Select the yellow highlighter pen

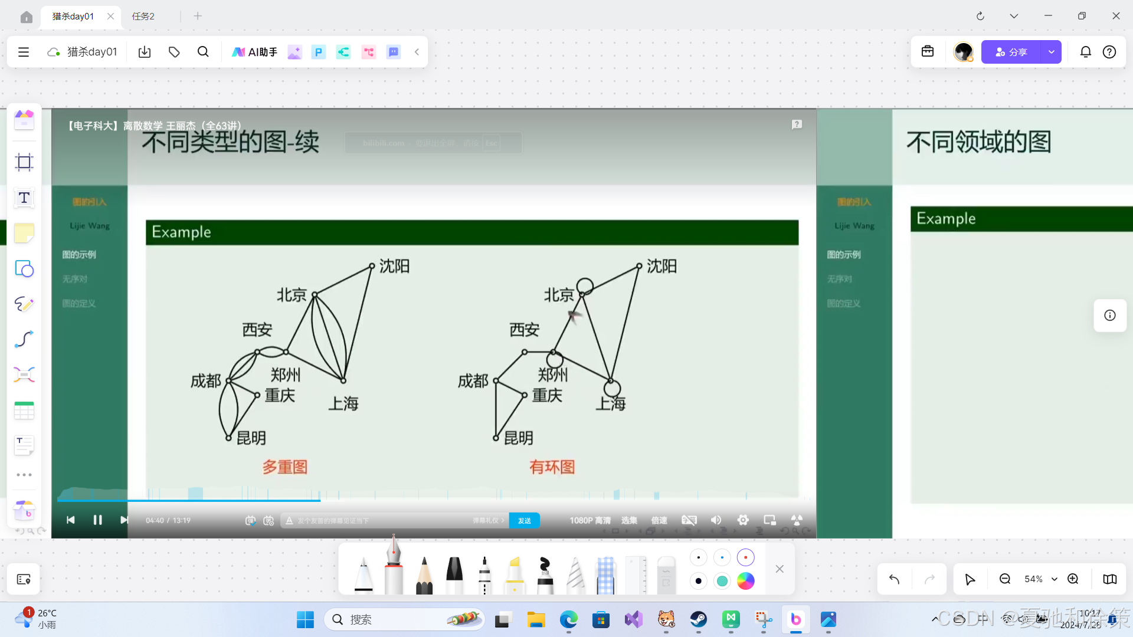pos(515,575)
